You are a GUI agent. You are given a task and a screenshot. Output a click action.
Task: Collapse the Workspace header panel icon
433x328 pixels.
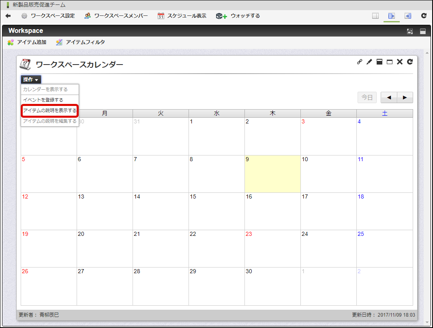click(x=423, y=31)
